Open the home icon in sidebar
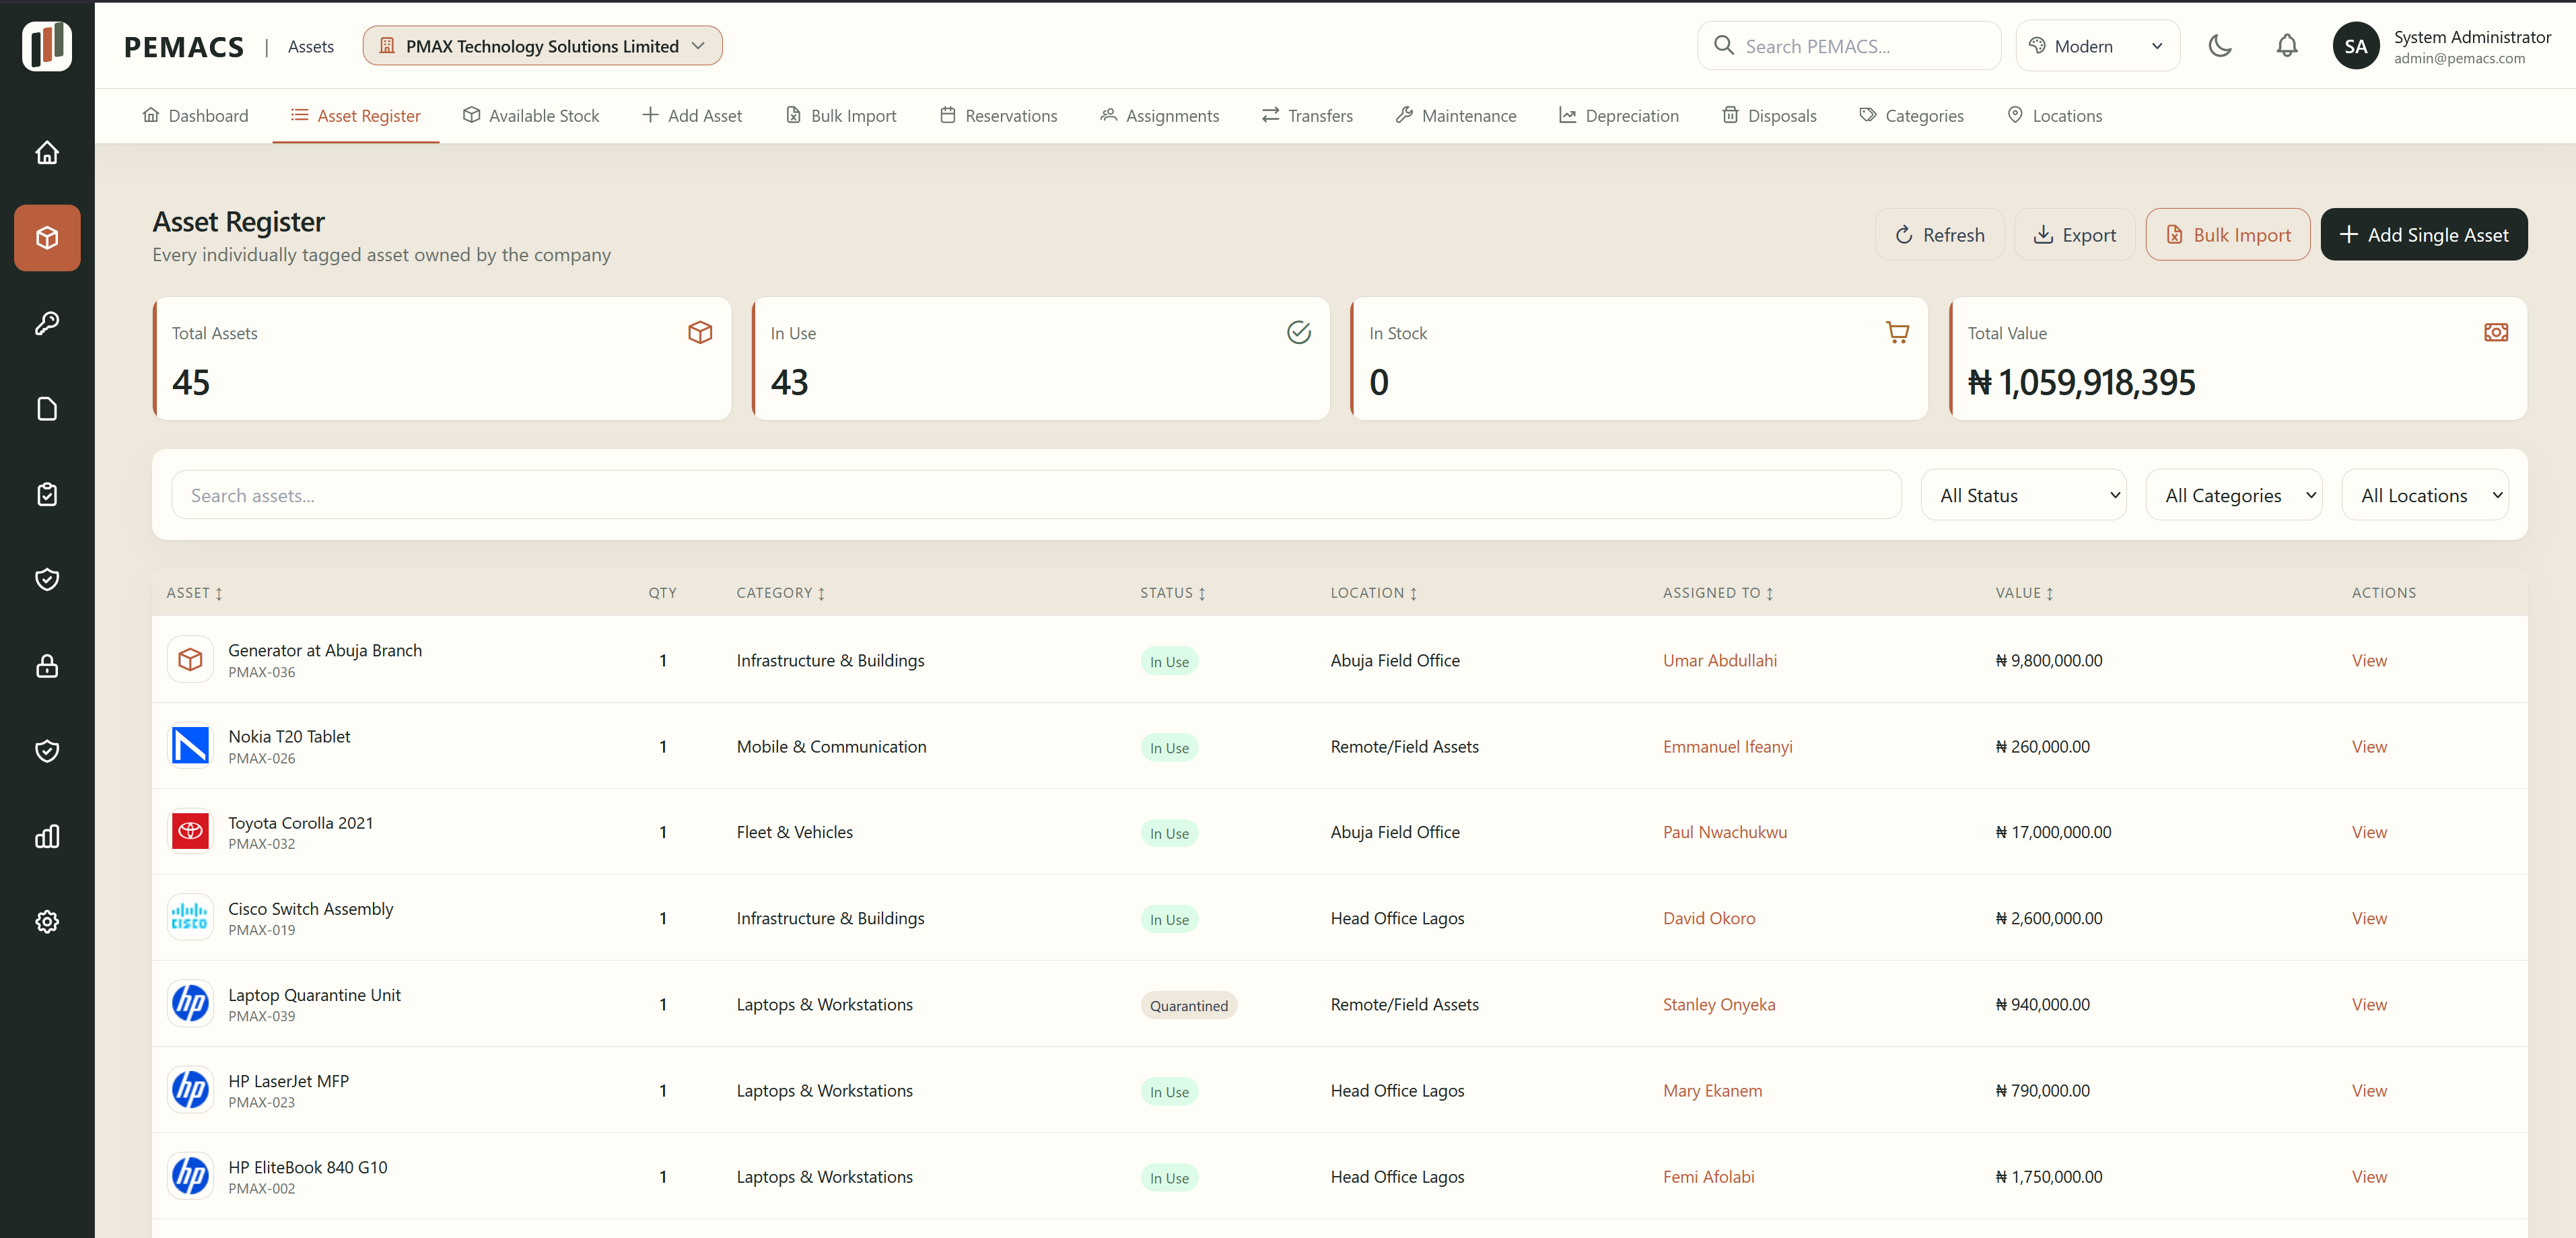 [x=47, y=152]
